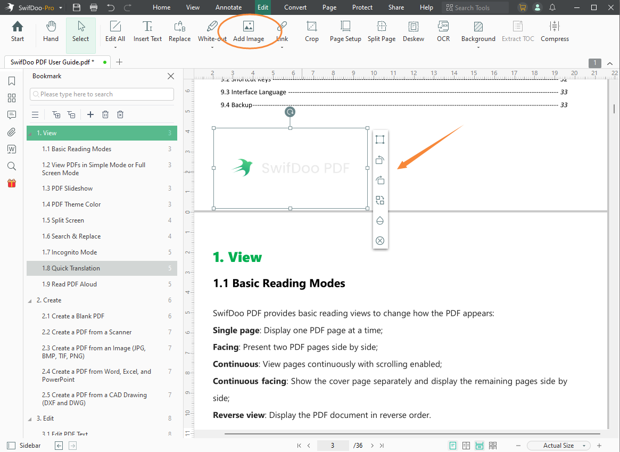Jump to the last page
The width and height of the screenshot is (620, 452).
(382, 446)
